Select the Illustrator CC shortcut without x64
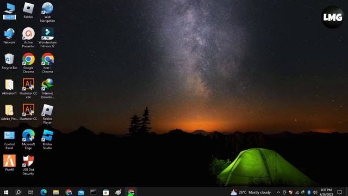348x196 pixels. click(28, 112)
